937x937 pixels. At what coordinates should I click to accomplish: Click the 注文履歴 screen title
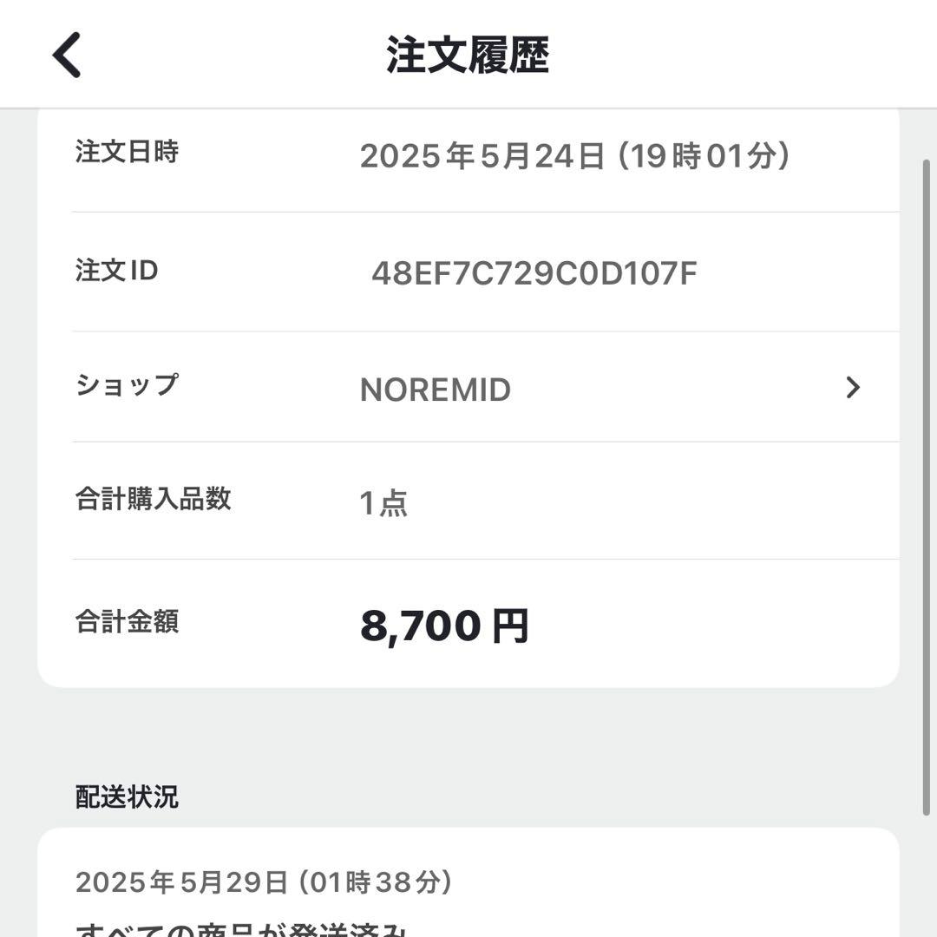point(468,54)
